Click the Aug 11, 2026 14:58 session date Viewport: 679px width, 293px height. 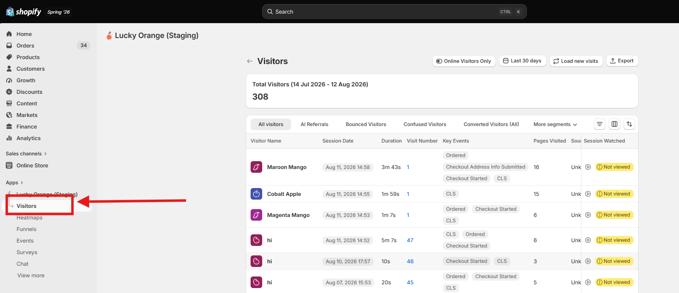click(348, 167)
